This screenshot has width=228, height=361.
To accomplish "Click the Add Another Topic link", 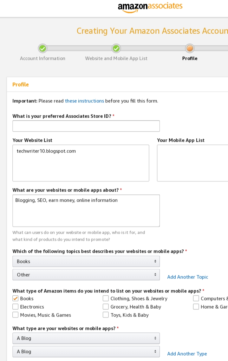I will pos(187,277).
